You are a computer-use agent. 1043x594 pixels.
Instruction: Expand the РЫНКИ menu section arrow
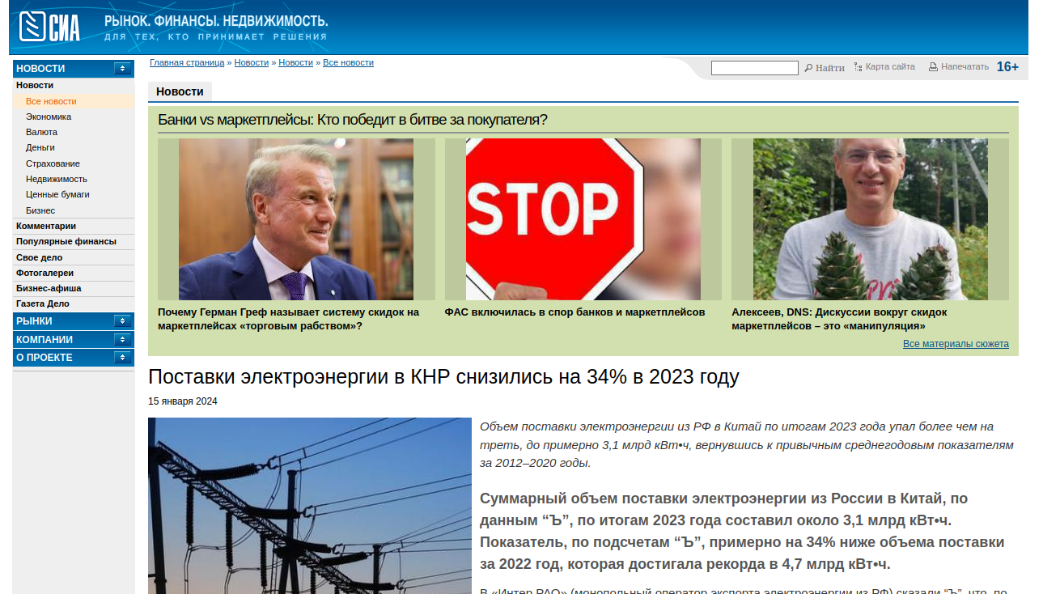123,322
